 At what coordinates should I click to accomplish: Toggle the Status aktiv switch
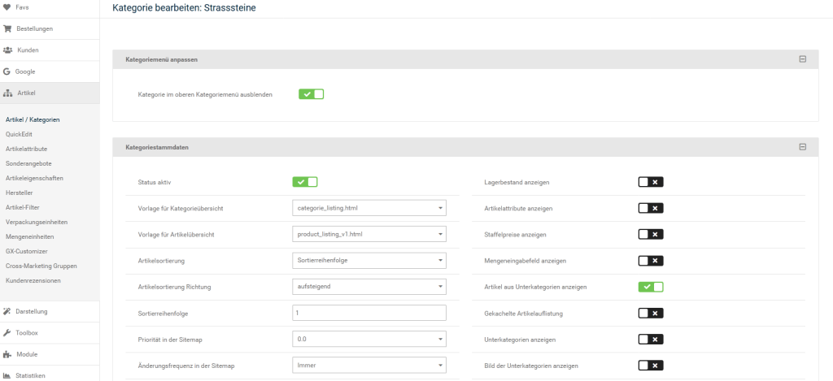tap(305, 182)
